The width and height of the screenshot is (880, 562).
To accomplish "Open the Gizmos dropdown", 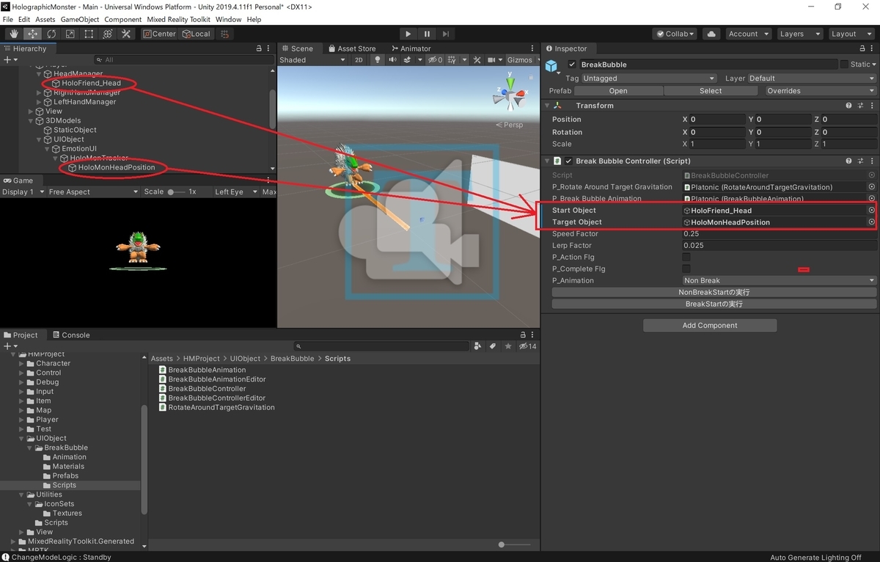I will coord(523,60).
